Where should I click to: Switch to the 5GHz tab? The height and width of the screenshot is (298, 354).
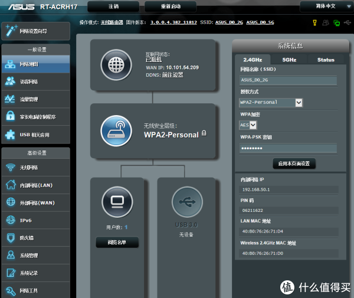coord(289,60)
